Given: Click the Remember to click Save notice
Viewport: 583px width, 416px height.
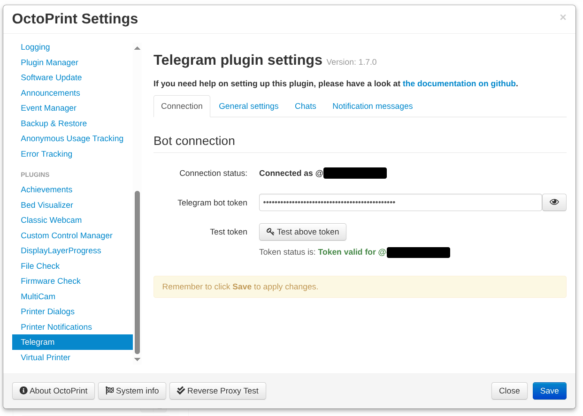Looking at the screenshot, I should point(360,287).
